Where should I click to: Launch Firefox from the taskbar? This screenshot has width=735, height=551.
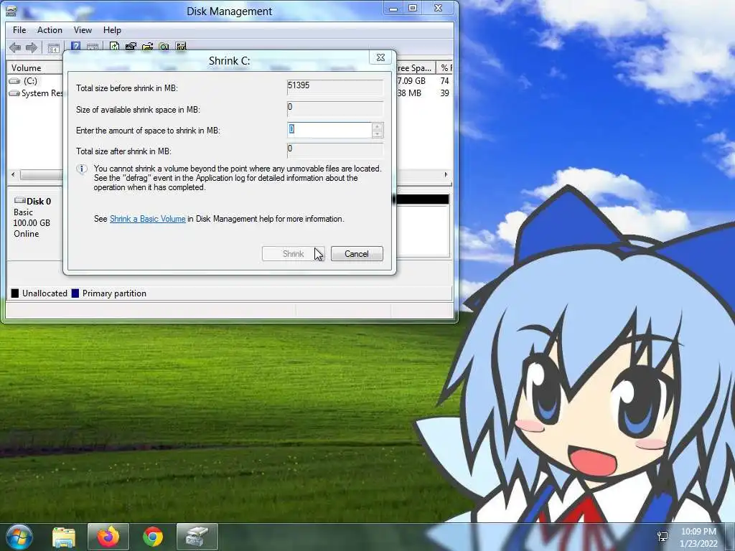pyautogui.click(x=108, y=537)
